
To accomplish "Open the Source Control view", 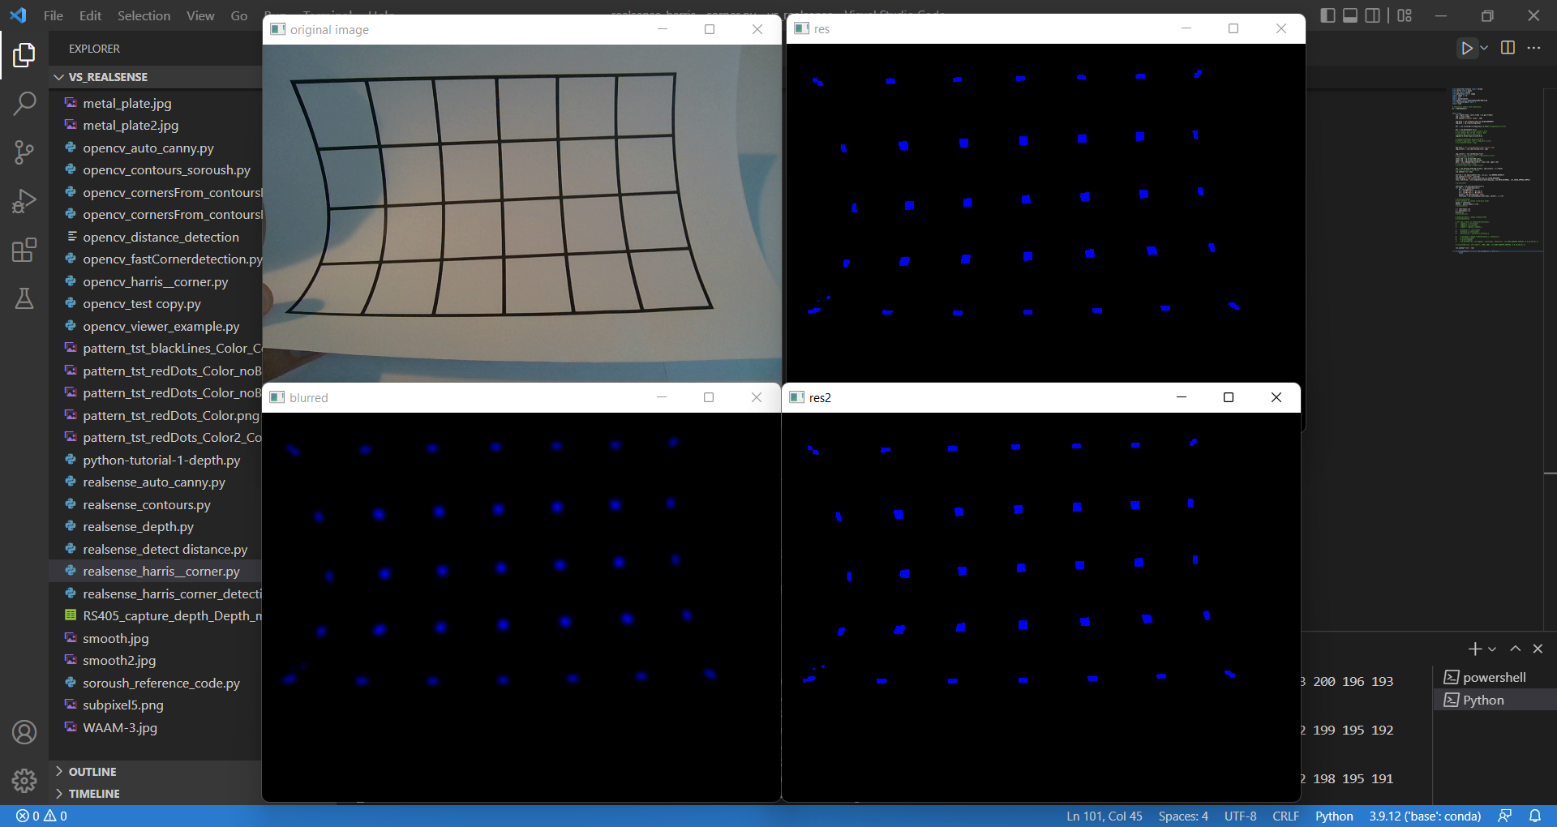I will [24, 152].
